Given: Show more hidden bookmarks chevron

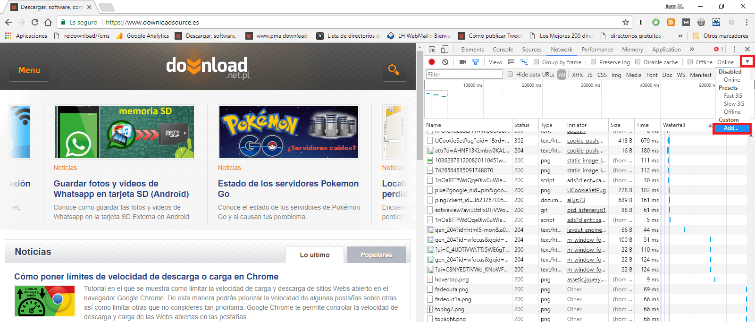Looking at the screenshot, I should (x=680, y=35).
